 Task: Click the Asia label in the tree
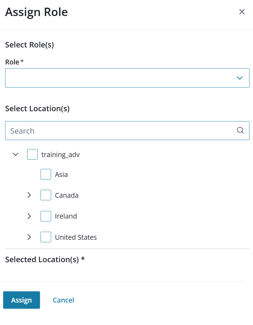[x=61, y=175]
